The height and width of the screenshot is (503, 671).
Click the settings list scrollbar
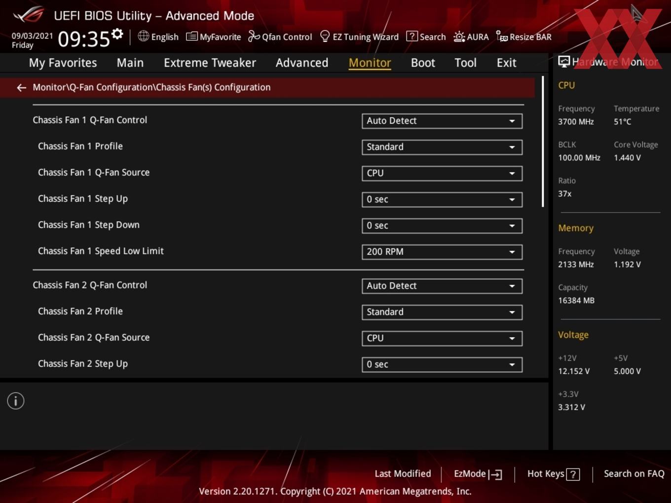tap(543, 142)
